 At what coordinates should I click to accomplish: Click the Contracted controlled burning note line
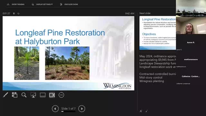tap(158, 74)
